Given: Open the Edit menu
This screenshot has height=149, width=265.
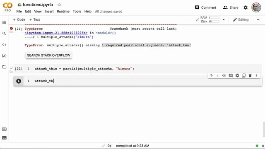Looking at the screenshot, I should click(28, 11).
